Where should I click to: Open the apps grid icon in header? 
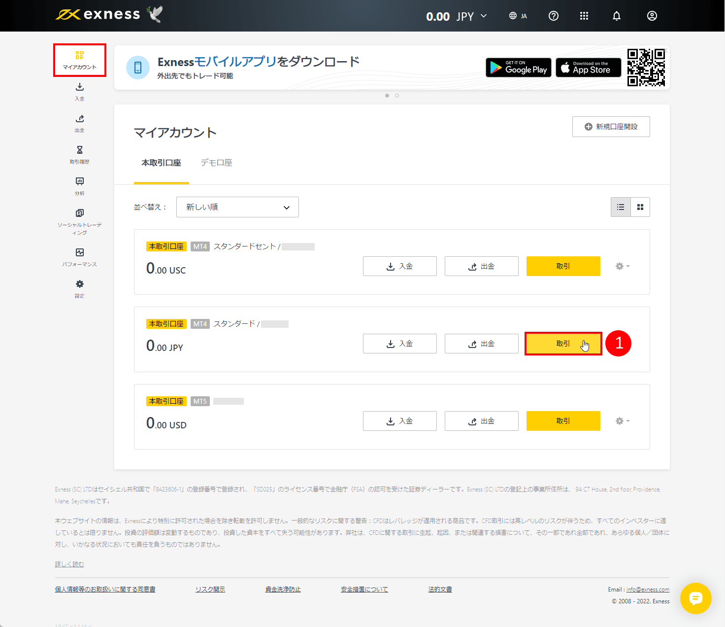coord(584,16)
